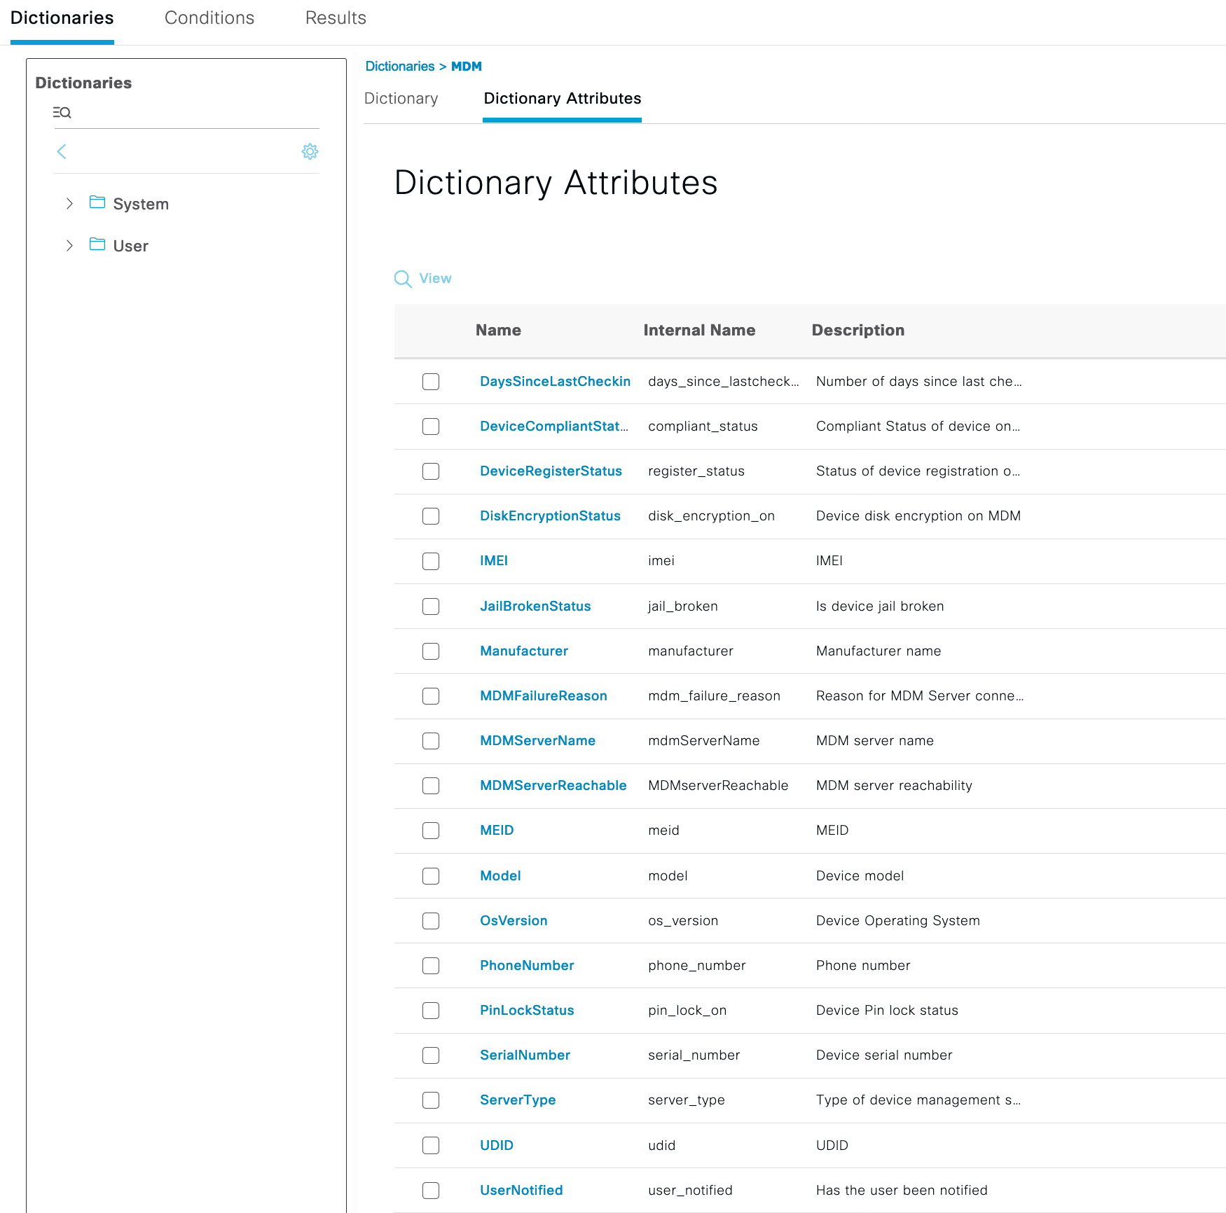Open the MDM breadcrumb item
This screenshot has height=1213, width=1226.
click(466, 66)
